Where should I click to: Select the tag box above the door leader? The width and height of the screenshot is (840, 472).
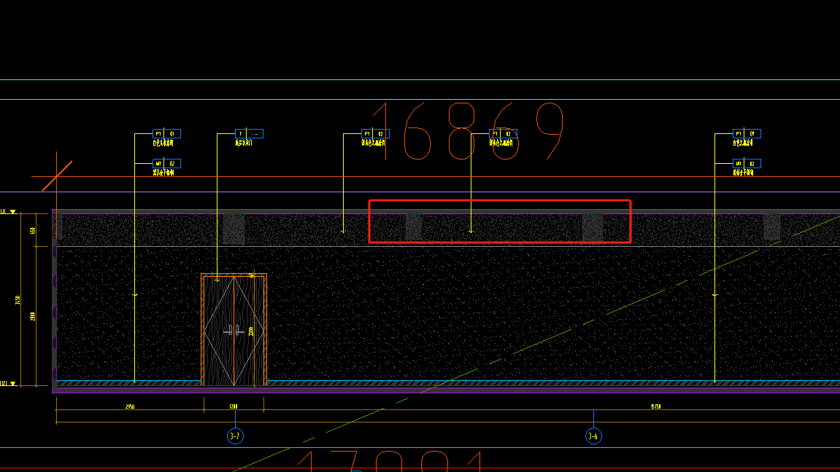pyautogui.click(x=249, y=133)
